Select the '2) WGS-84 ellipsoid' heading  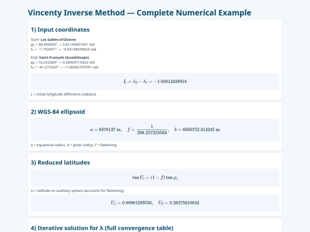[x=58, y=112]
